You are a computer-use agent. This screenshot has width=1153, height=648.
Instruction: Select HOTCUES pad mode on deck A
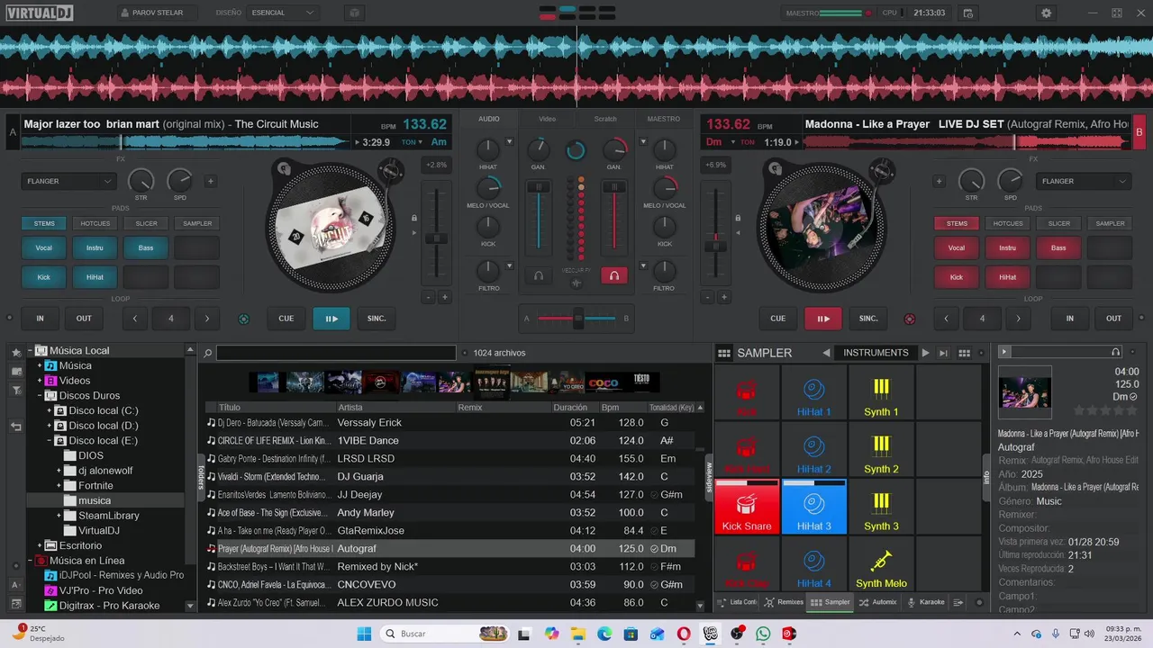pos(95,223)
